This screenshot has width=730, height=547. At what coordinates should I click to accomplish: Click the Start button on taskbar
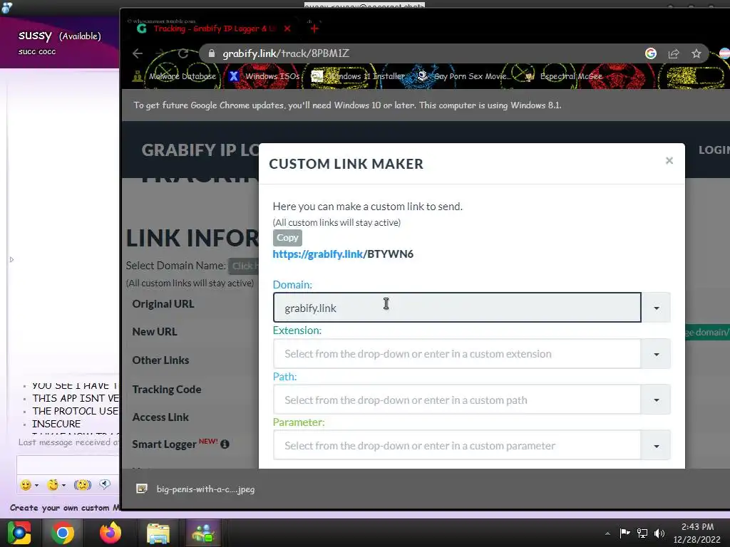pos(19,533)
